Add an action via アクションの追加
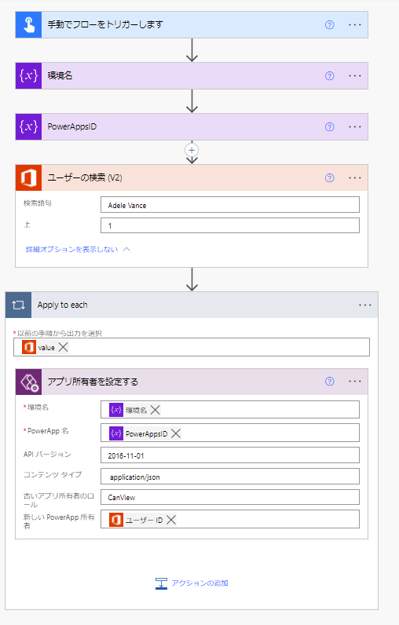 click(192, 583)
